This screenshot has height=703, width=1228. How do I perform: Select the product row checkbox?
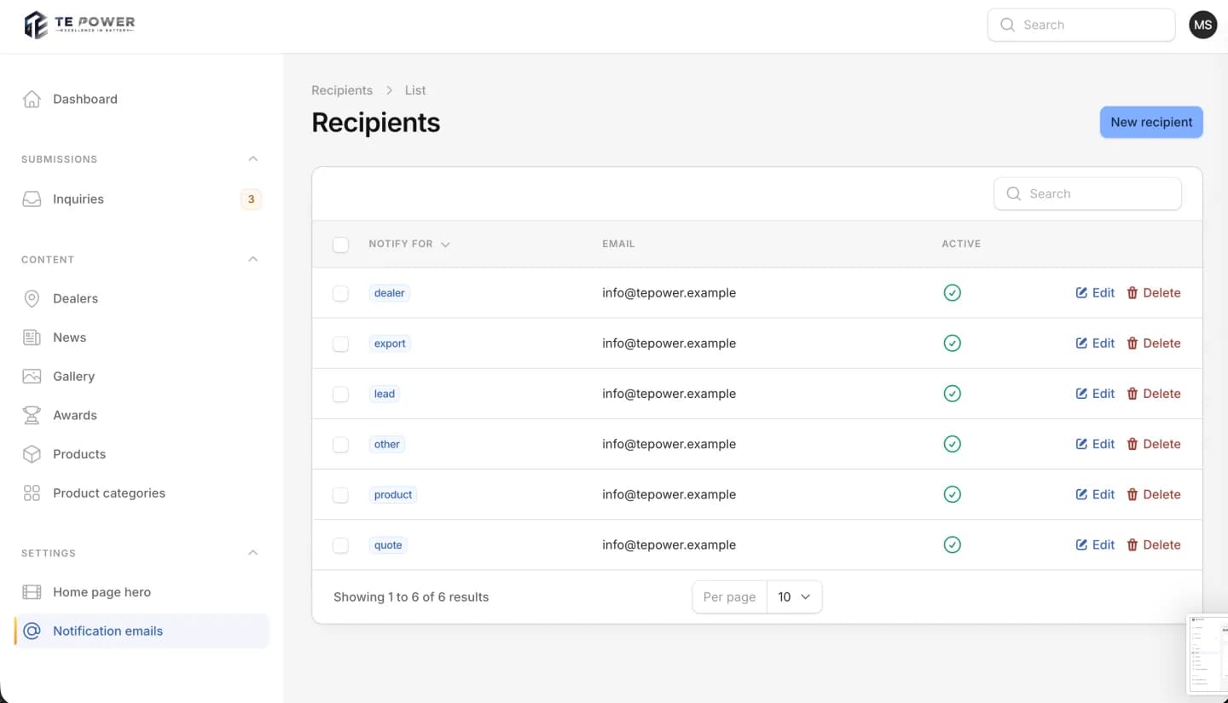point(340,494)
